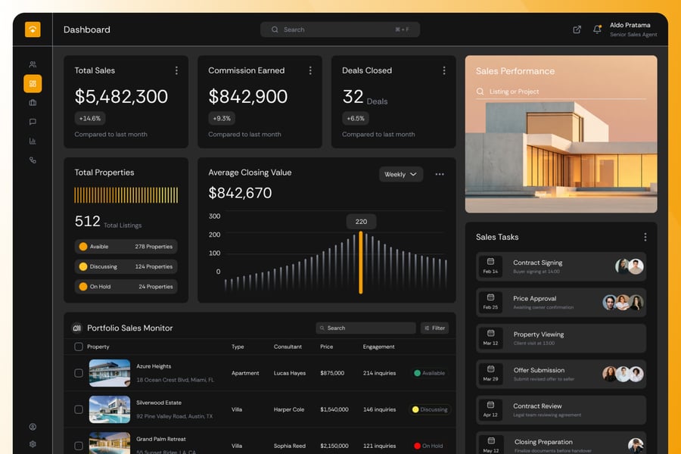
Task: Open the settings gear in sidebar
Action: pyautogui.click(x=33, y=444)
